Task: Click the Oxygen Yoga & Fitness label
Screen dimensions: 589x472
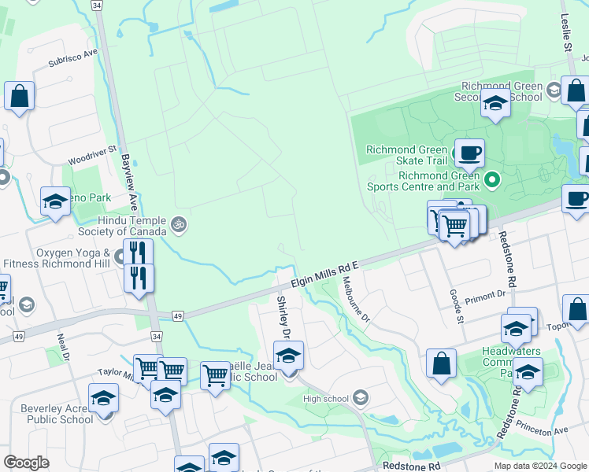Action: tap(57, 258)
